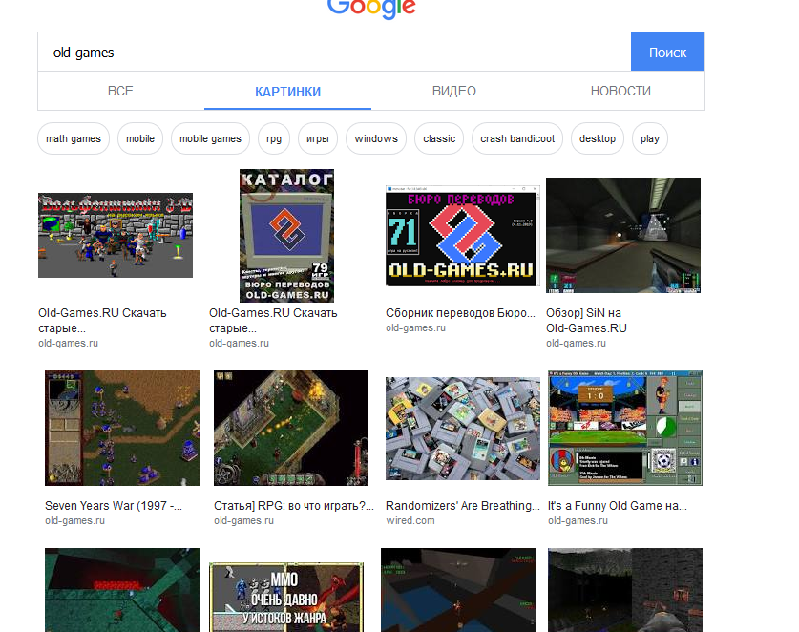Click the wired.com source label
The width and height of the screenshot is (799, 632).
410,520
